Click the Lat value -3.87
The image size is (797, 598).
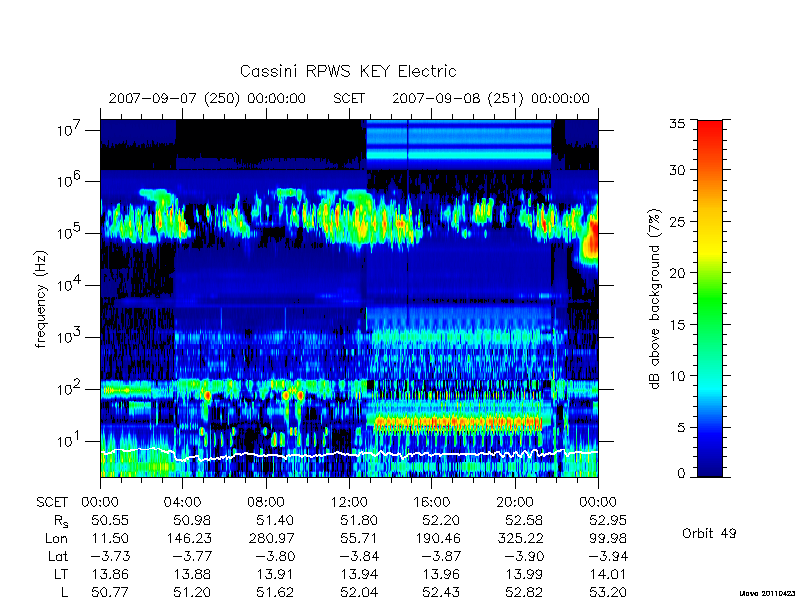(x=441, y=556)
